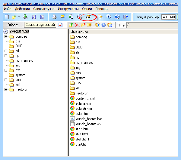Click the Make CD/DVD image drive icon
The image size is (181, 160).
point(54,17)
